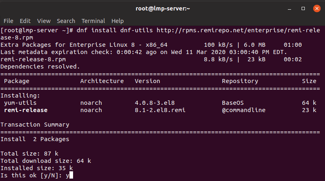Click the '100 kB/s' download speed
325x181 pixels.
pos(218,45)
